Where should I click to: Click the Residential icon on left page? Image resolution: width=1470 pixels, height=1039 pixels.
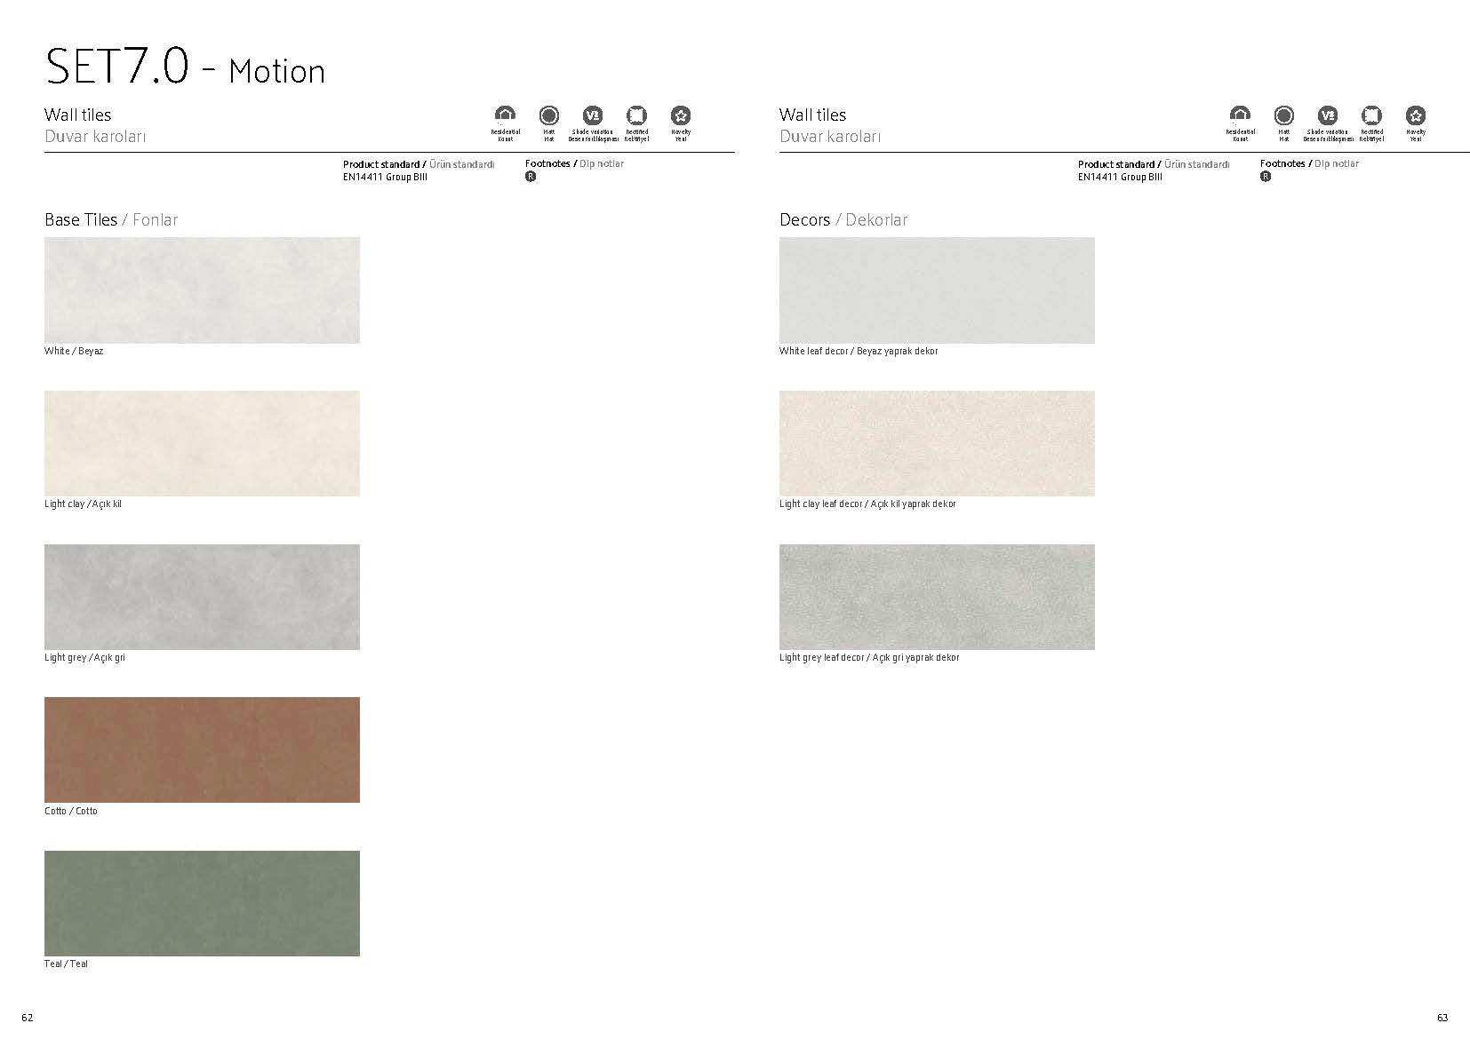(505, 115)
